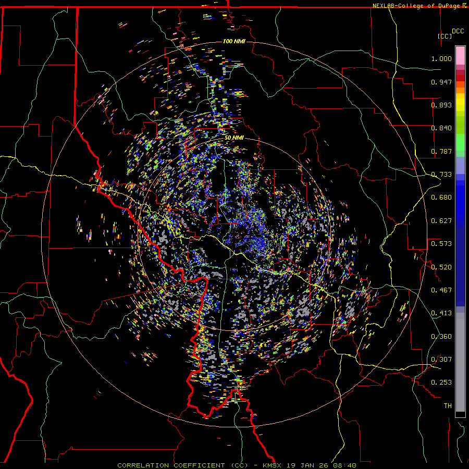Select the 0.733 legend value

(x=441, y=175)
